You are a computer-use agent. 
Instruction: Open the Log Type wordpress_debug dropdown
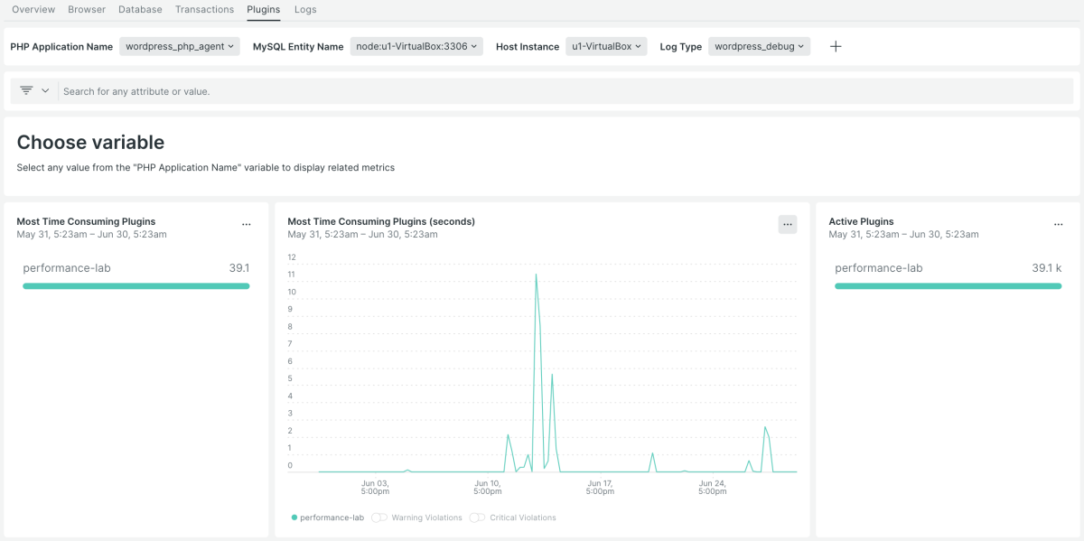759,46
